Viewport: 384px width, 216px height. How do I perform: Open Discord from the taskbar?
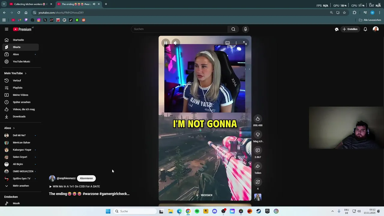tap(214, 211)
